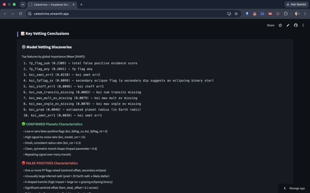Click the Top features by global importance text
Screen dimensions: 310x193
tap(53, 57)
